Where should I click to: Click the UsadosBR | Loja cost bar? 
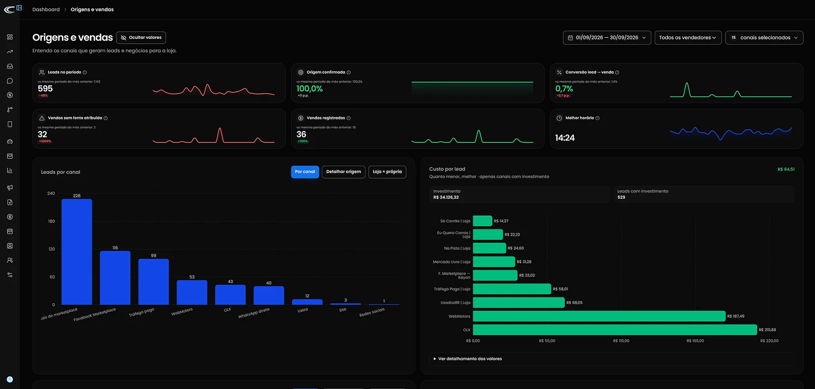click(x=519, y=303)
